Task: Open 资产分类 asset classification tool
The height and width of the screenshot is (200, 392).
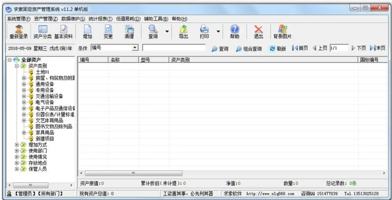Action: point(43,32)
